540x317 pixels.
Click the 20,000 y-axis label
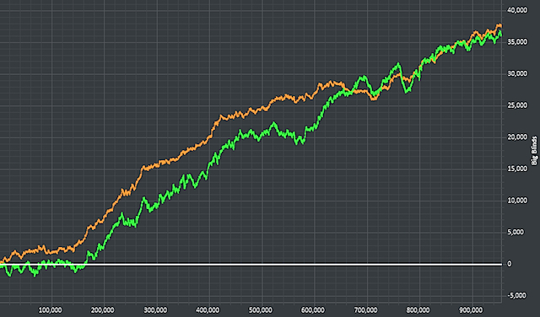pos(517,137)
